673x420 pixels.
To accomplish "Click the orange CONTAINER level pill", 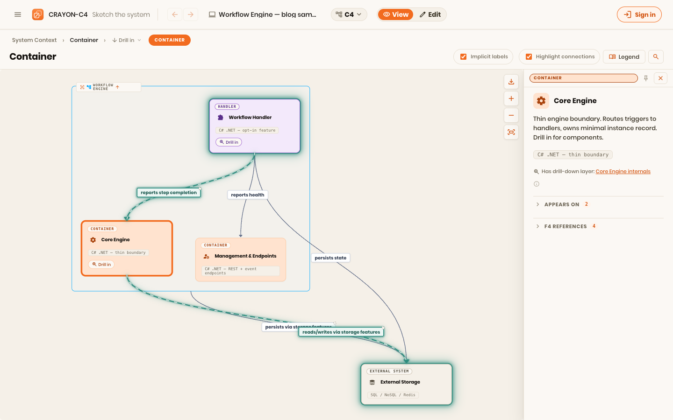I will point(170,40).
